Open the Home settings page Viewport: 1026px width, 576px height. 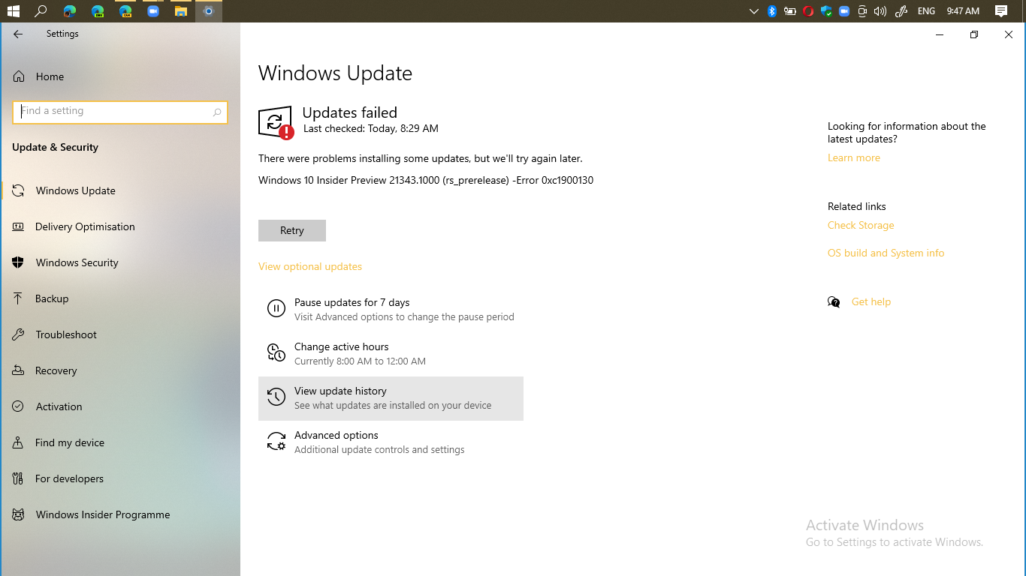click(x=120, y=76)
